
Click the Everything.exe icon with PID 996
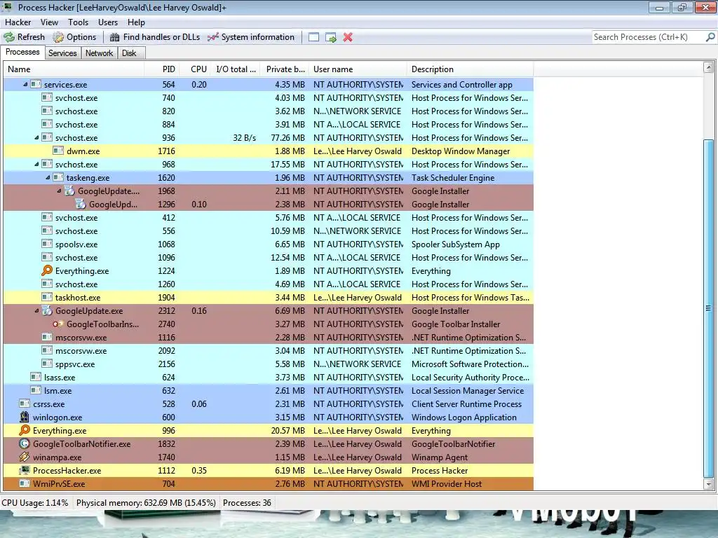(x=25, y=431)
